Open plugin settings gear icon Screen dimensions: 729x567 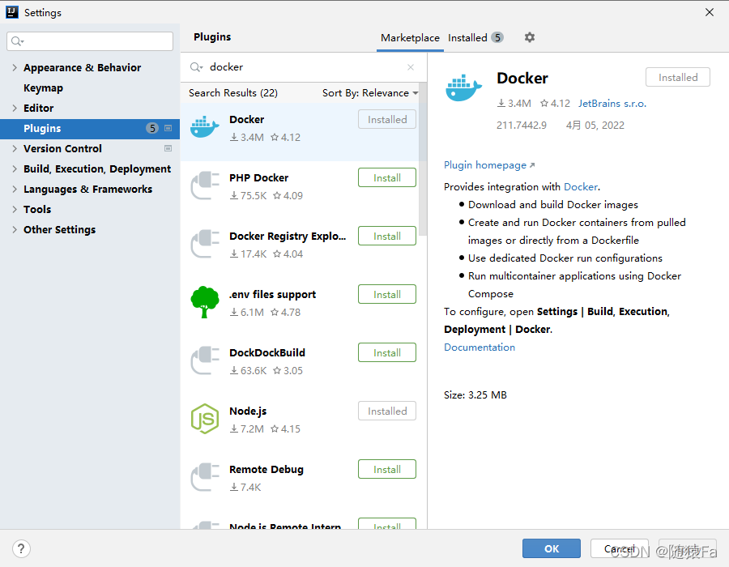(x=530, y=37)
